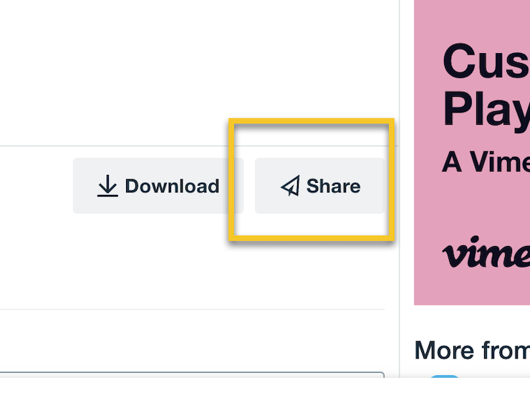Click the left padding of the Download button
This screenshot has height=403, width=530.
pyautogui.click(x=85, y=186)
